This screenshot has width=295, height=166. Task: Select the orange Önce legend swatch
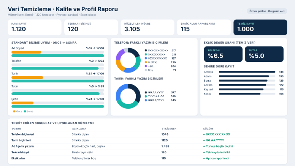(x=14, y=111)
